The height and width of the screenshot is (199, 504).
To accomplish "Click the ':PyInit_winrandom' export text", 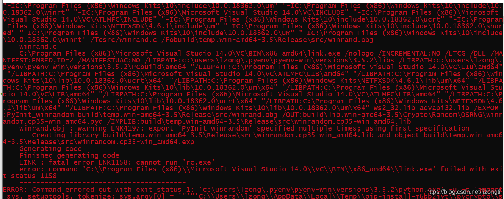I will pos(38,115).
